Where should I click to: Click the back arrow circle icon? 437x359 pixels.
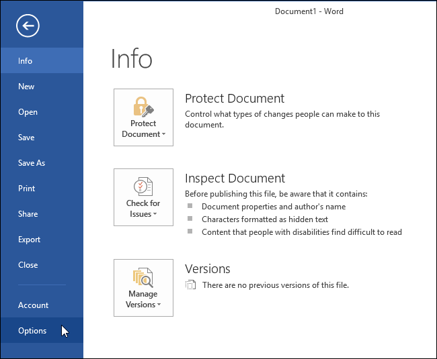28,26
